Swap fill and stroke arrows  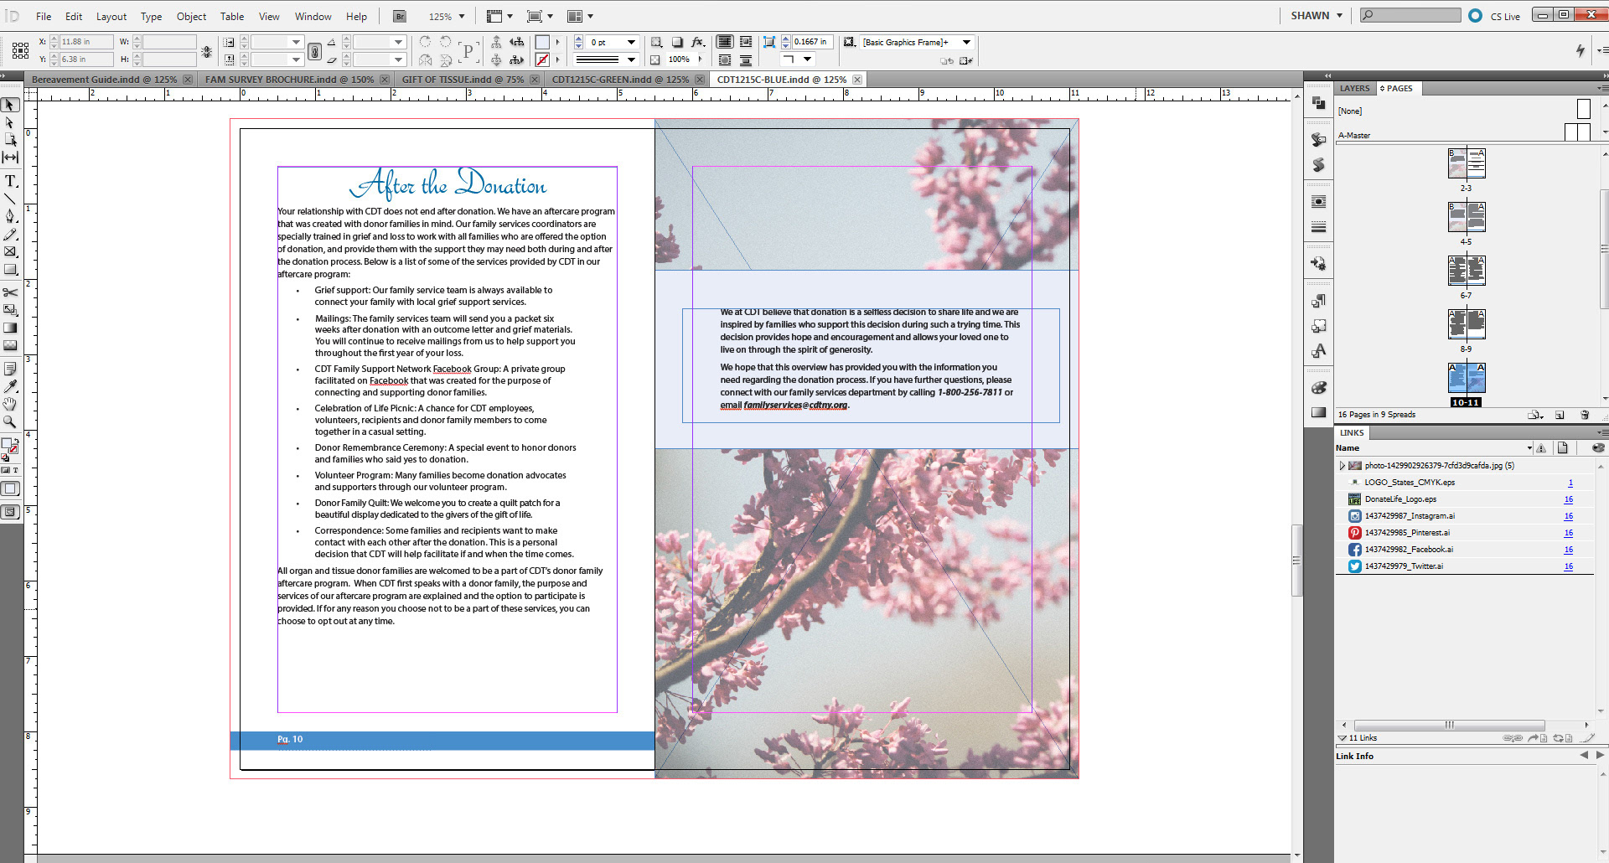click(x=15, y=440)
